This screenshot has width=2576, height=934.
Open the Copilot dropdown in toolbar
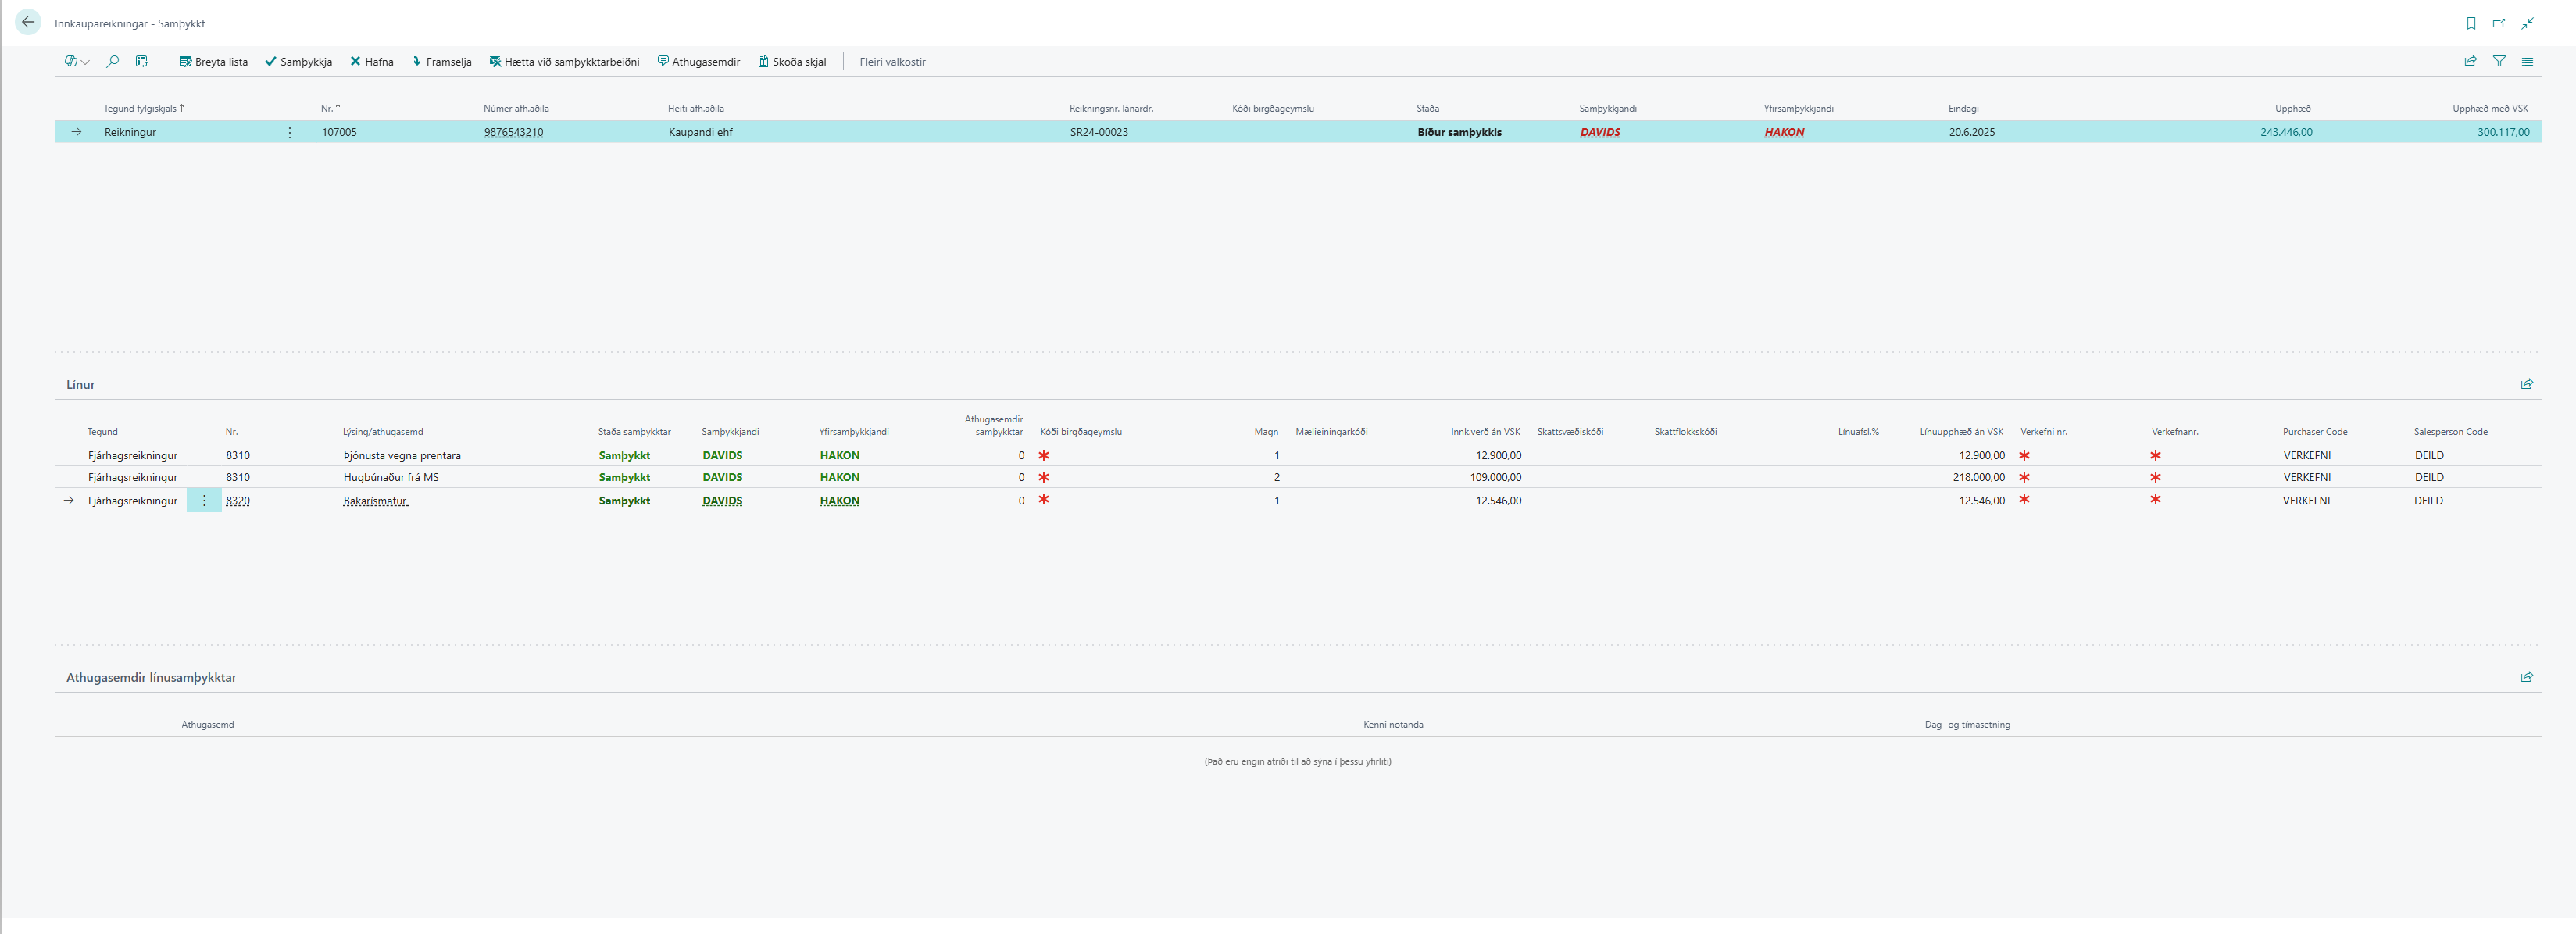coord(77,62)
